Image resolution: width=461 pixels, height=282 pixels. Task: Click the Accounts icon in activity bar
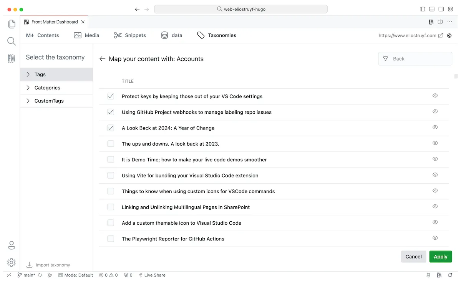pyautogui.click(x=12, y=245)
